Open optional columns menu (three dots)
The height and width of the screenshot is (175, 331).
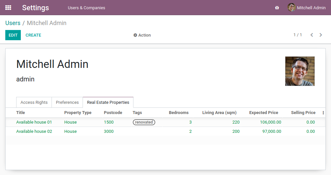point(323,113)
